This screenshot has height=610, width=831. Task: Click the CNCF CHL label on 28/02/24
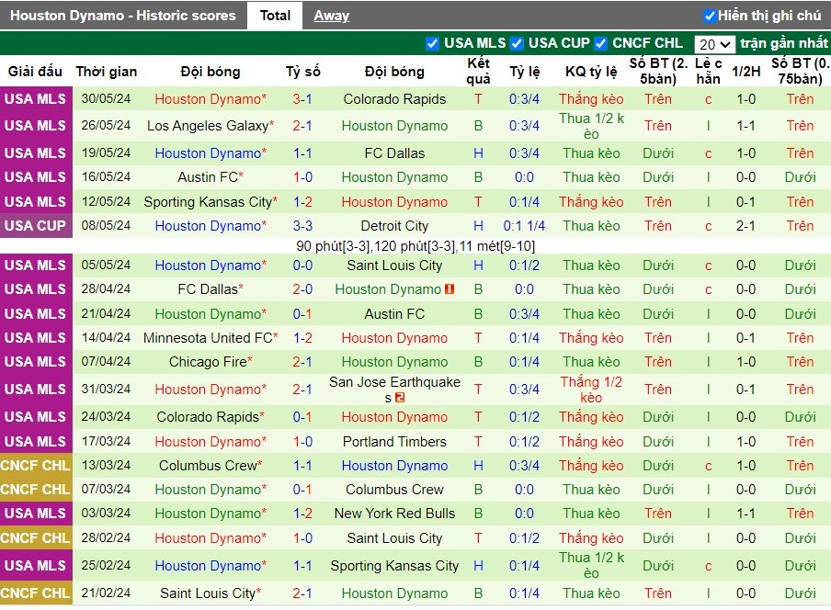pos(36,538)
